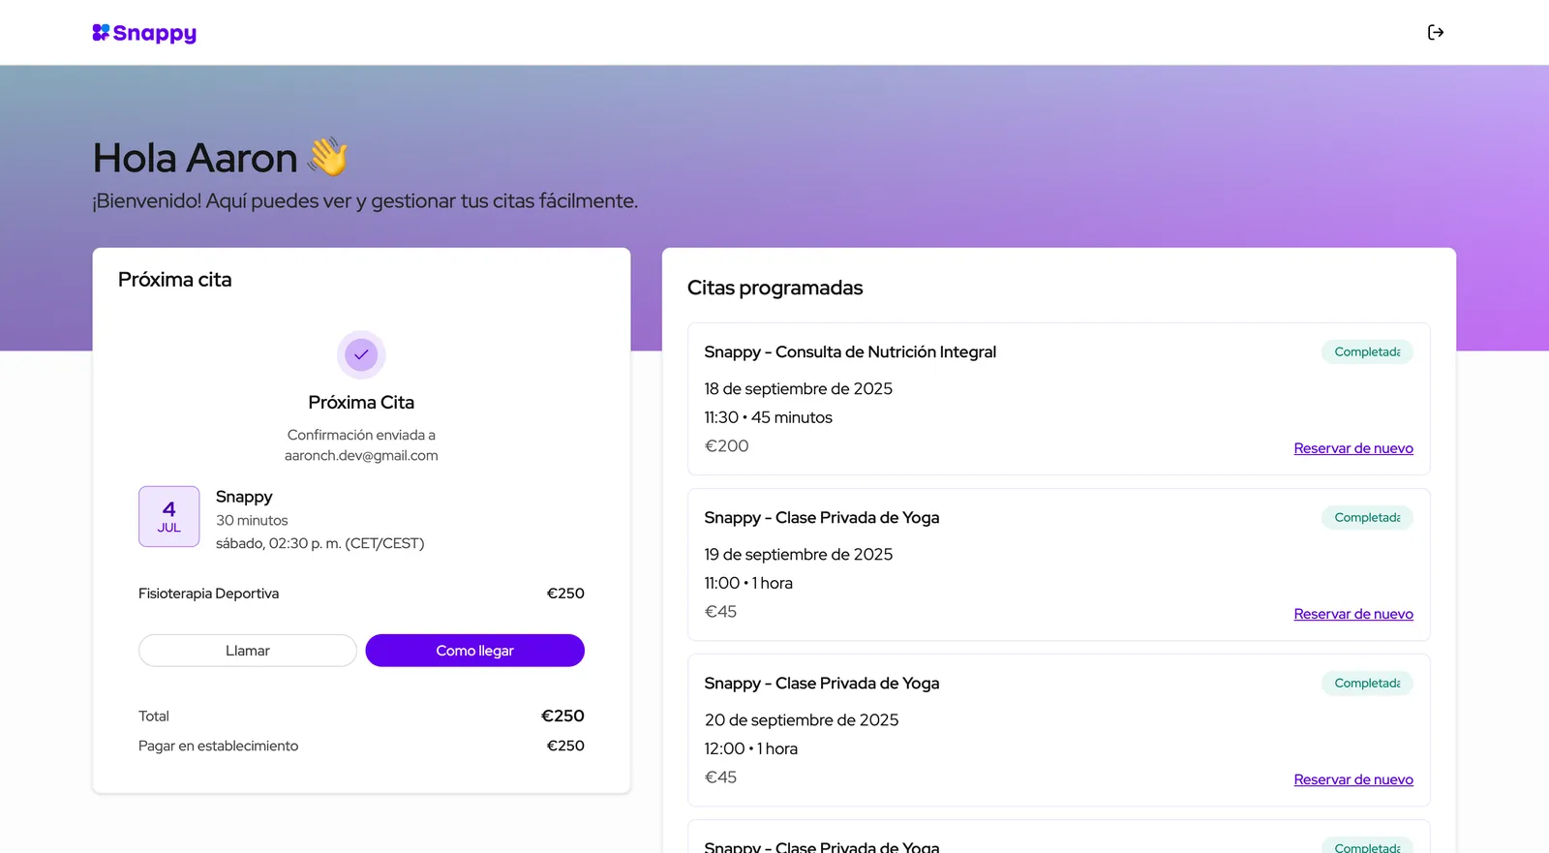
Task: Click Completada badge on 19 septiembre class
Action: pyautogui.click(x=1367, y=517)
